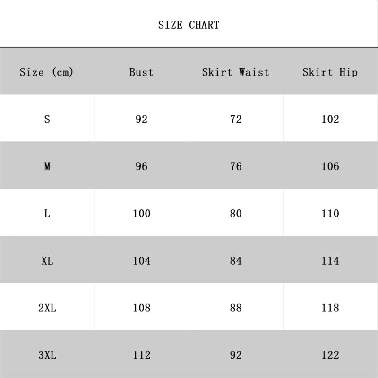Click the skirt waist value 88 for 2XL
The width and height of the screenshot is (378, 378).
click(x=236, y=308)
